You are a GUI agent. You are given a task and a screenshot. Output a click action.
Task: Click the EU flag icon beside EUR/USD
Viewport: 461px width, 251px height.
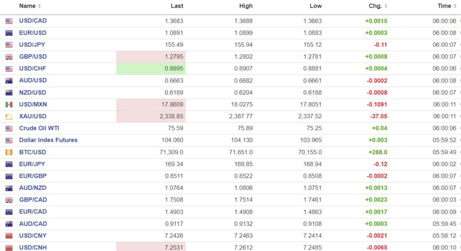[x=9, y=33]
